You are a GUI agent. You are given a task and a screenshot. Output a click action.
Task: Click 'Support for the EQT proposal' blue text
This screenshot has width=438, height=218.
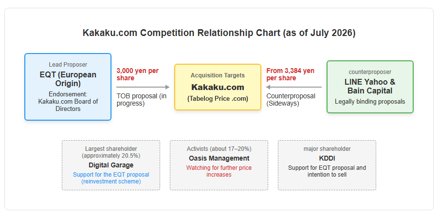tap(111, 175)
